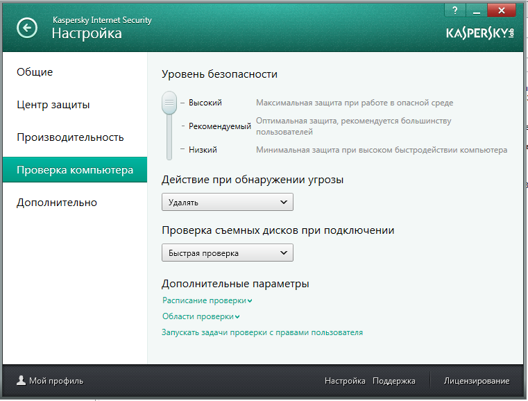Image resolution: width=528 pixels, height=401 pixels.
Task: Click Настройка link in the footer
Action: 345,381
